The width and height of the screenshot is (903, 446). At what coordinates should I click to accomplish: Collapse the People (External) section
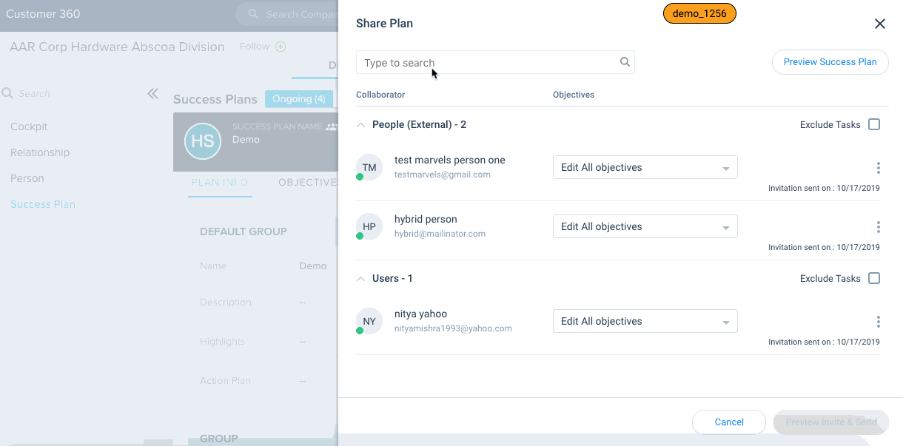[361, 125]
